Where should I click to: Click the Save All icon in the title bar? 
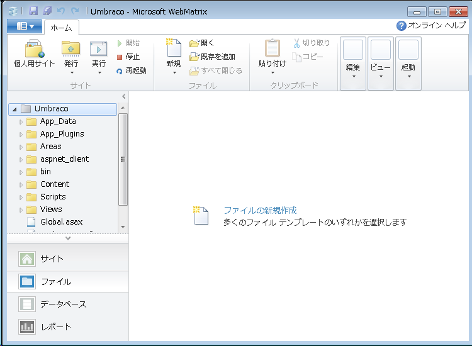pos(47,11)
